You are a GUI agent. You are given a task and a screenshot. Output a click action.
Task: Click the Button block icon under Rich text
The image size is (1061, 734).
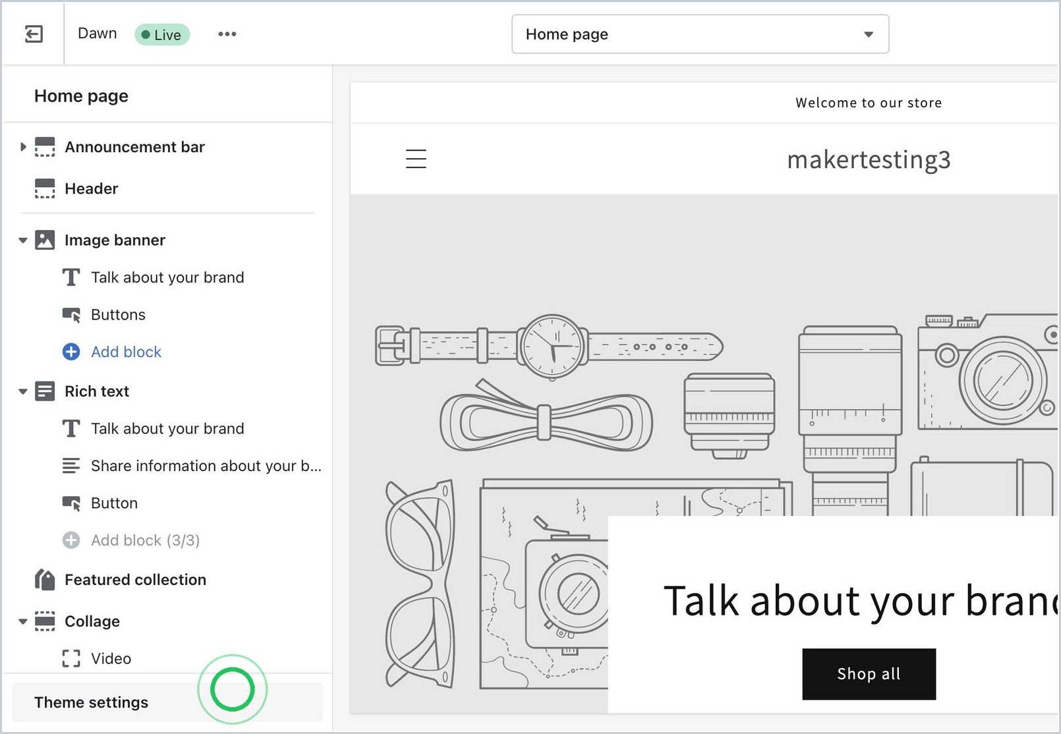coord(71,503)
